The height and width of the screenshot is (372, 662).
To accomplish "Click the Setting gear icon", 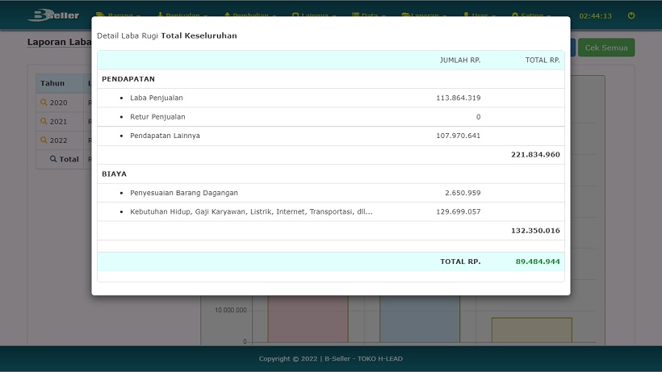I will pyautogui.click(x=516, y=15).
